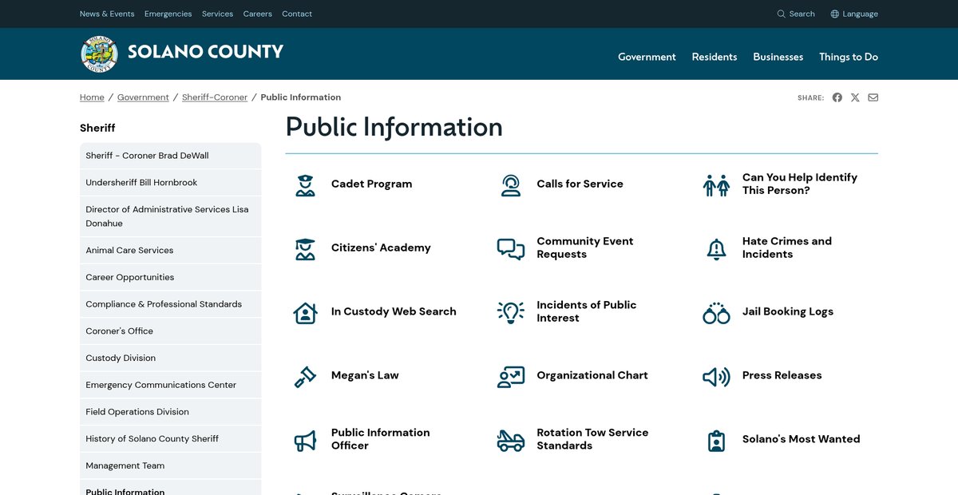Select Director of Administrative Services Lisa Donahue
Screen dimensions: 958x495
tap(170, 216)
